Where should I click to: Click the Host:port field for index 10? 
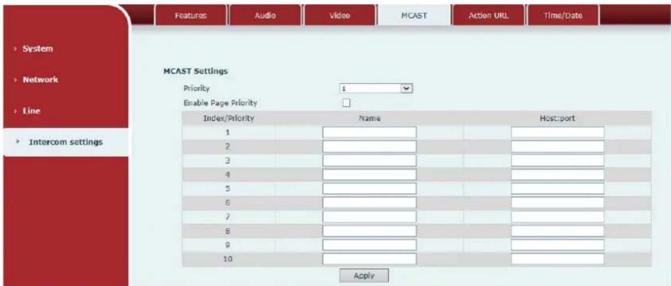click(557, 259)
